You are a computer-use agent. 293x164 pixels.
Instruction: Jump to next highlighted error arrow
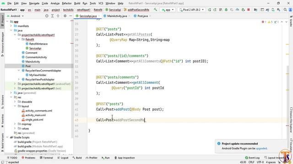pyautogui.click(x=286, y=22)
